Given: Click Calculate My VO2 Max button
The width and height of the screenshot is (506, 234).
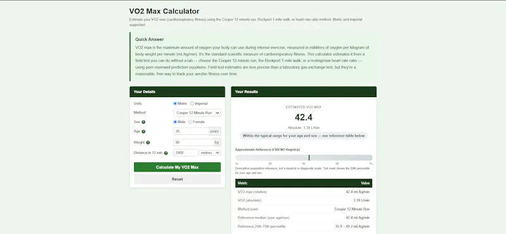Looking at the screenshot, I should click(x=177, y=167).
